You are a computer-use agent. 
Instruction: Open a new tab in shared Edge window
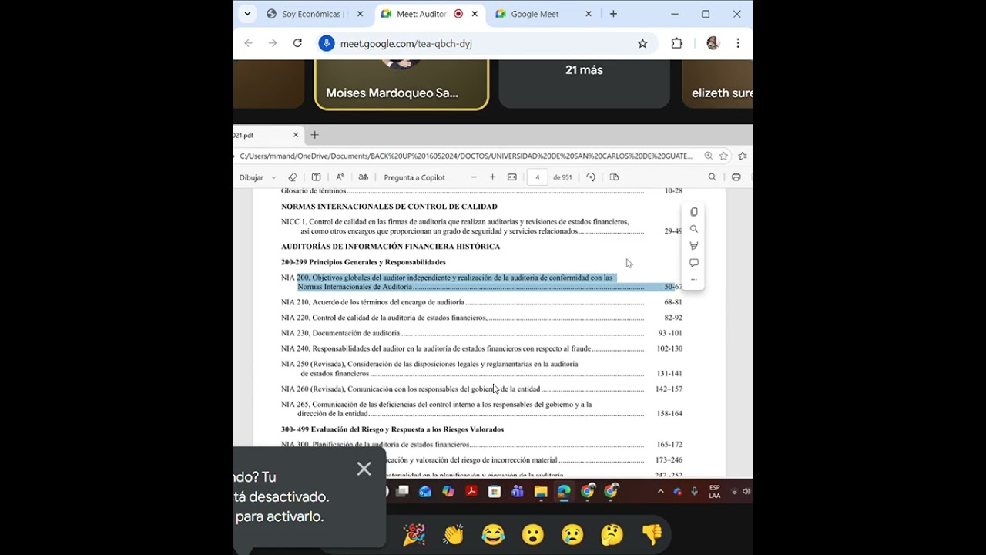314,135
